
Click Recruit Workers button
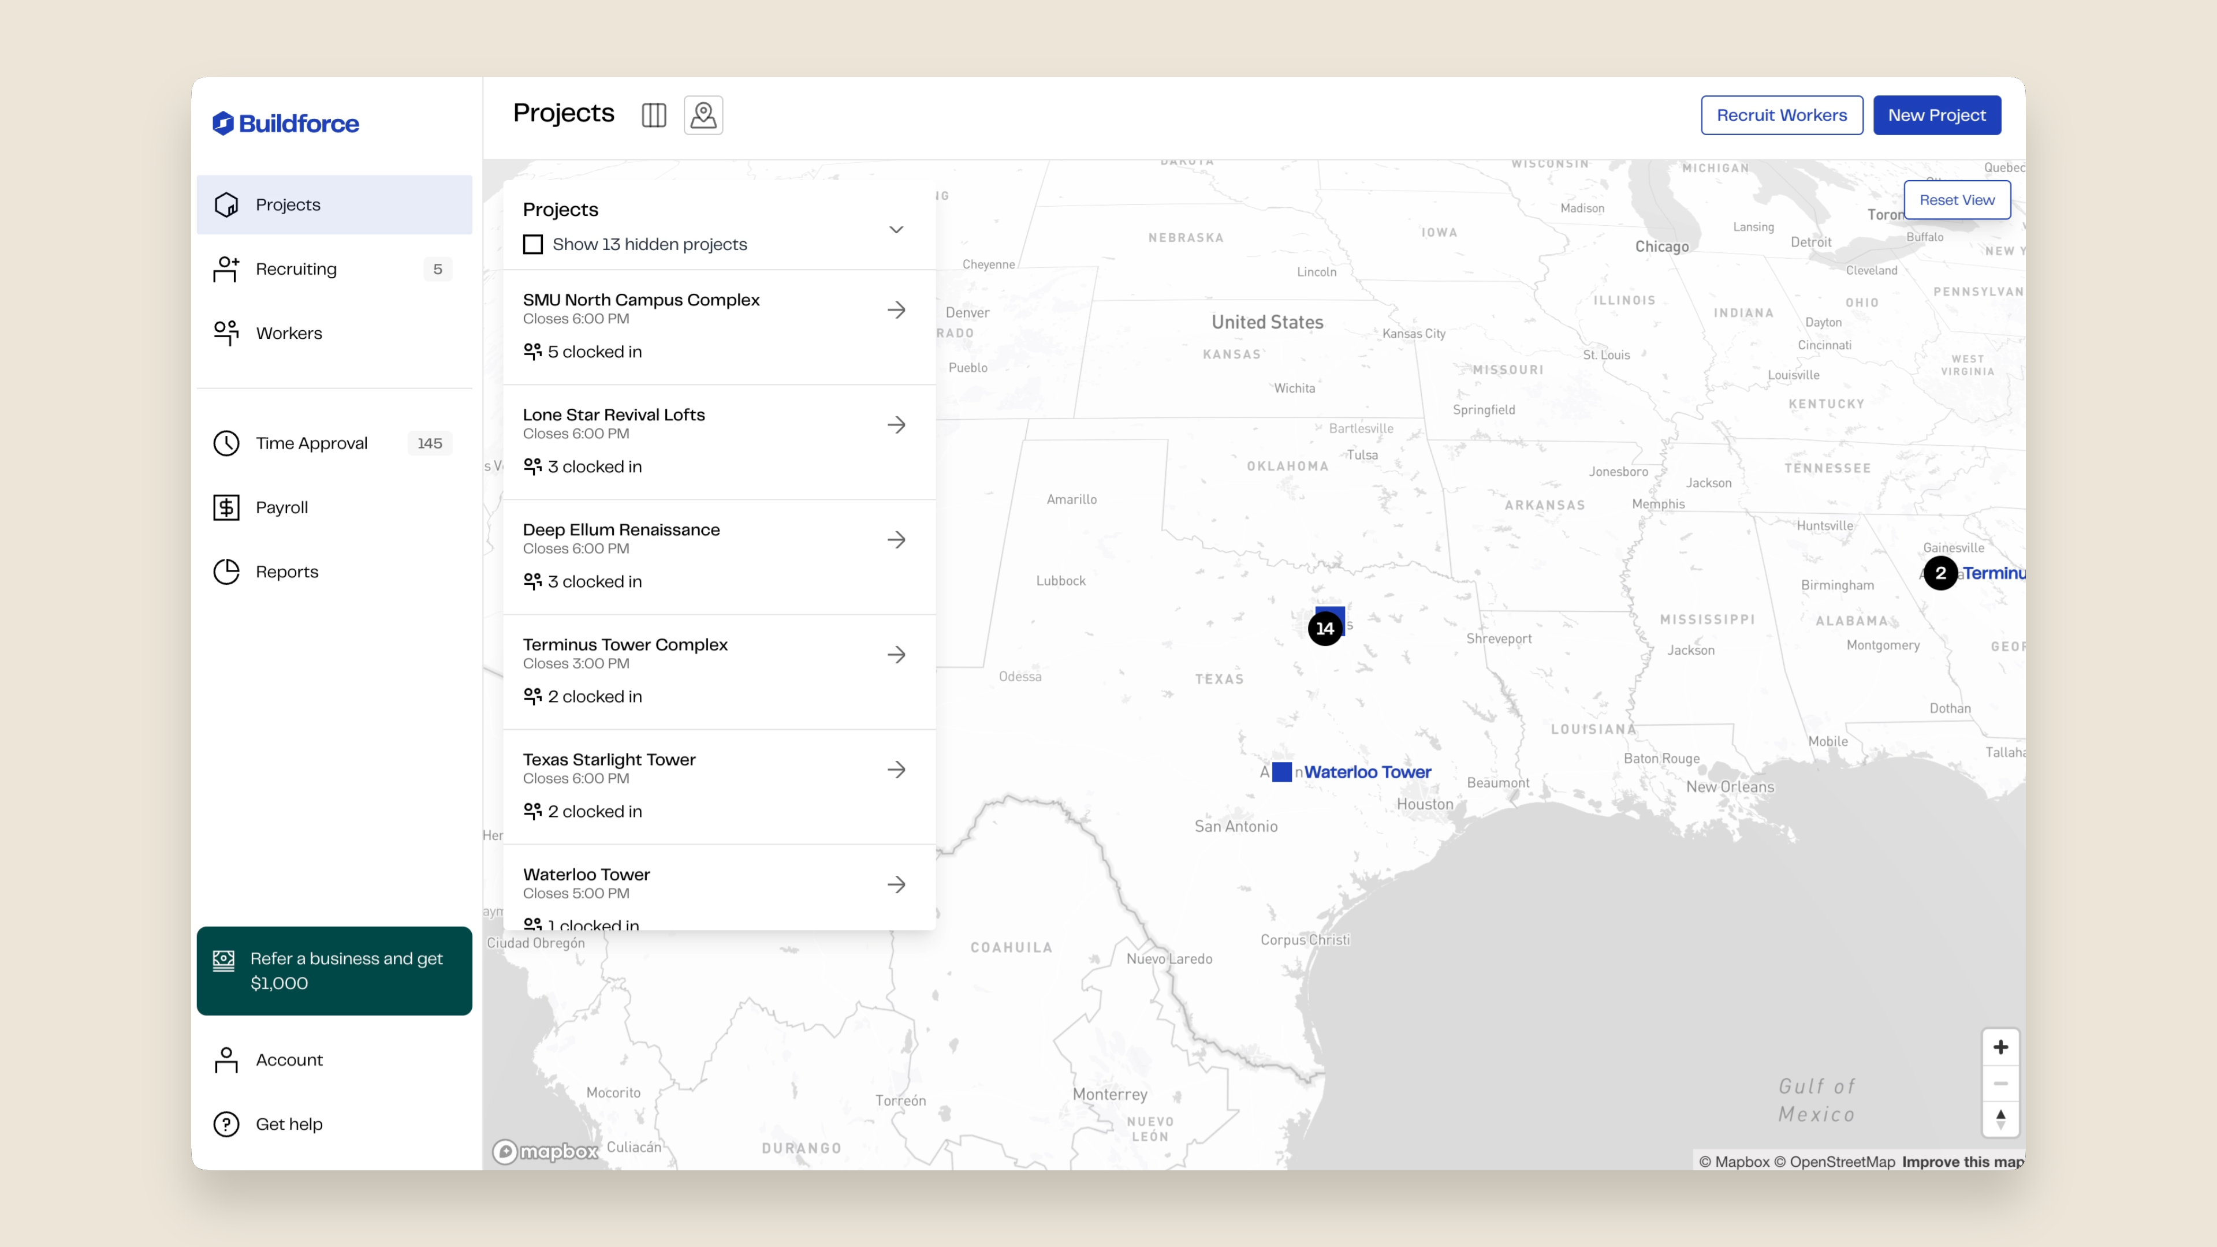[1782, 114]
